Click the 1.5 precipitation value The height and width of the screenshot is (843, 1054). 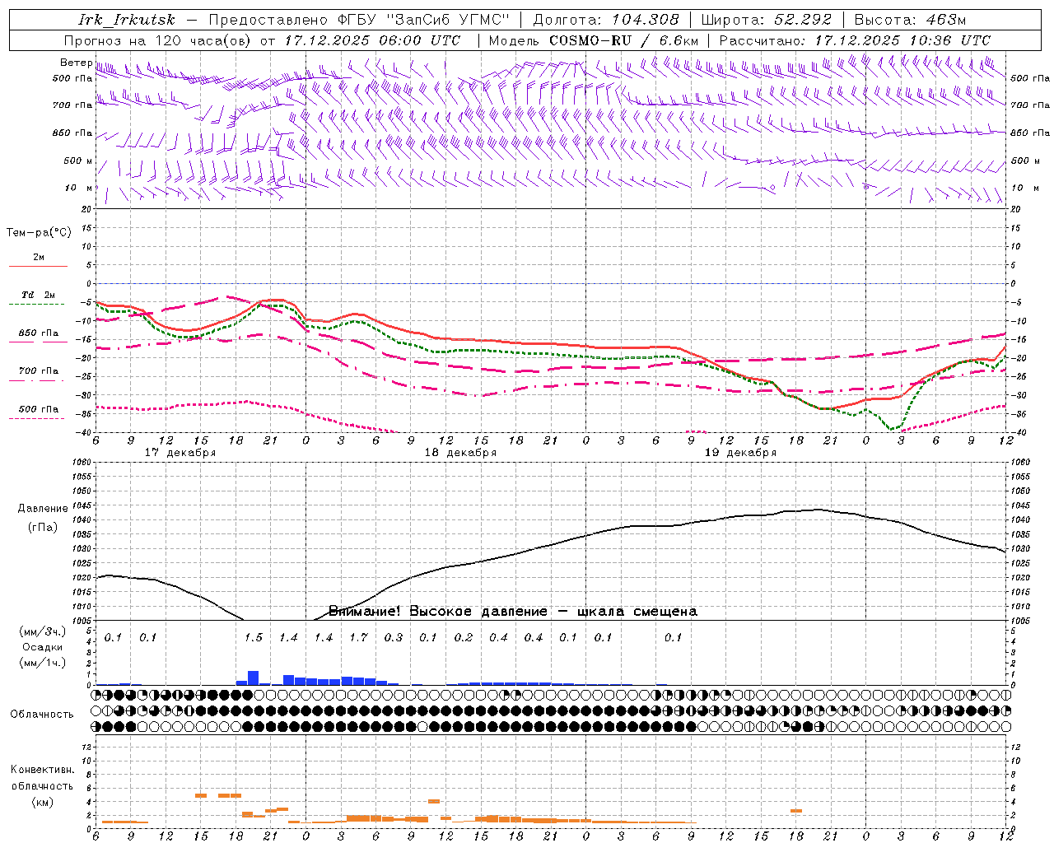coord(254,638)
